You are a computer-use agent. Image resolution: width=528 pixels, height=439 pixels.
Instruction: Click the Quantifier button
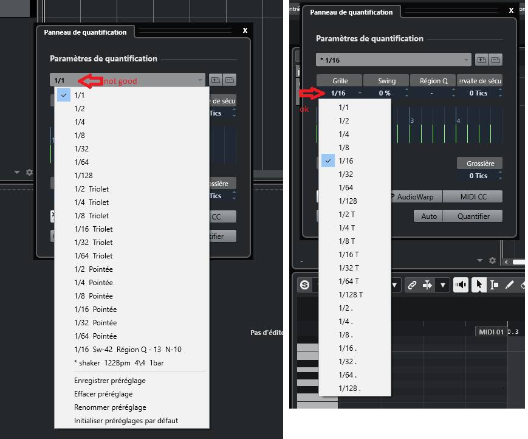point(474,216)
